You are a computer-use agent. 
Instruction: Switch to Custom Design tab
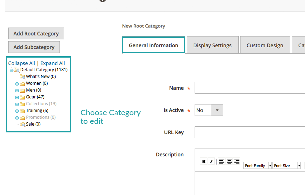pos(265,45)
